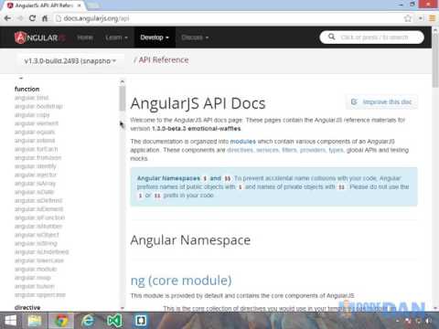Expand the Develop dropdown menu
The height and width of the screenshot is (329, 439).
[155, 37]
